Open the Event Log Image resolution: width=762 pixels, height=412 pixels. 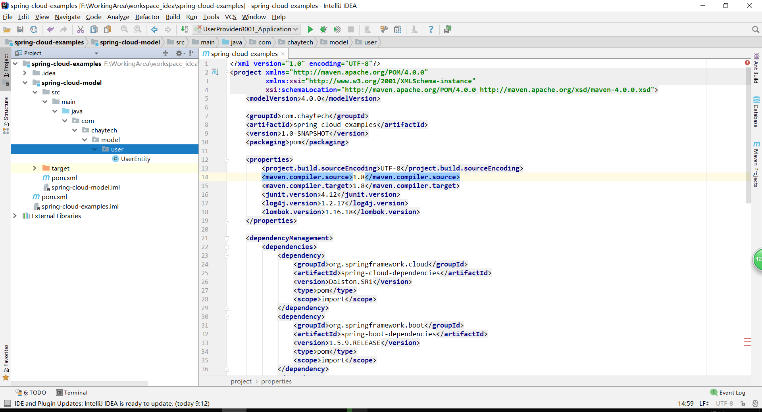(x=728, y=393)
